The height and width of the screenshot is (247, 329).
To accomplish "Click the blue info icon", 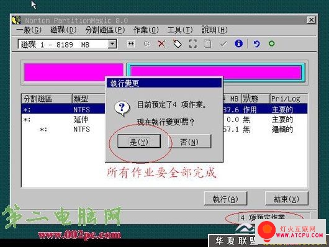I will 238,43.
